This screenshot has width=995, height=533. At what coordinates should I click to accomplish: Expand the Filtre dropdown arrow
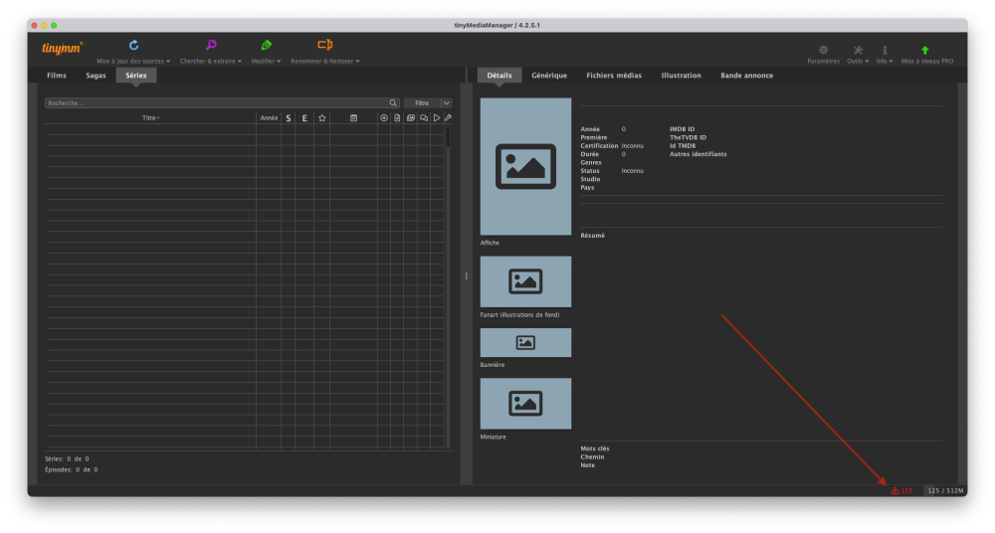(447, 102)
